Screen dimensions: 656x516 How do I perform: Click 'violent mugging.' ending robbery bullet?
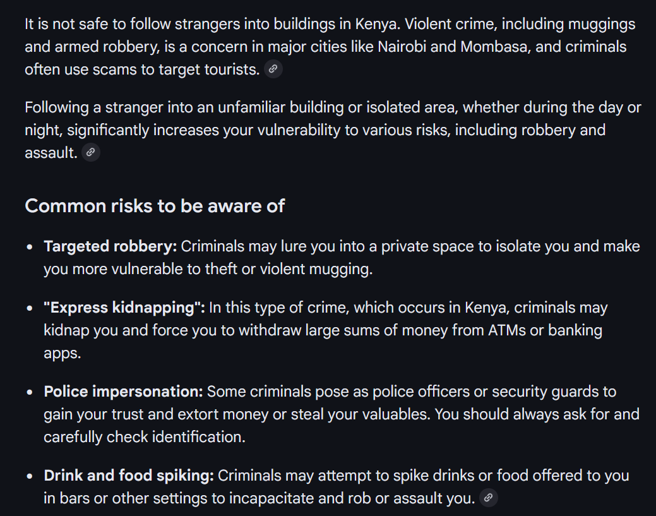coord(316,269)
